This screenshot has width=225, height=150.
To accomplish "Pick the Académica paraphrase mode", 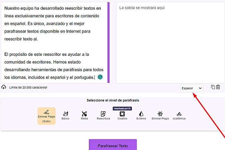I will pyautogui.click(x=179, y=115).
